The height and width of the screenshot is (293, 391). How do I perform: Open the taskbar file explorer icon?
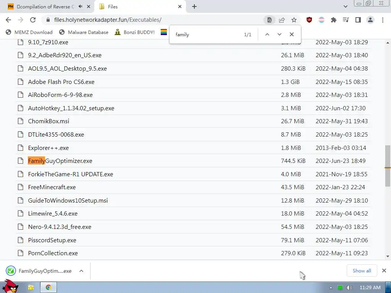click(x=31, y=288)
